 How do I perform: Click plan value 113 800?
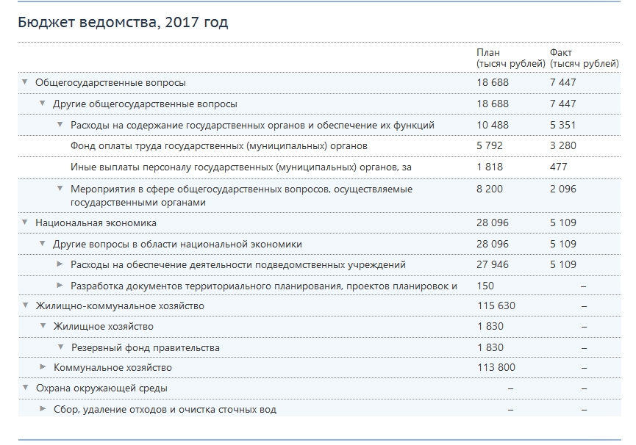coord(496,368)
